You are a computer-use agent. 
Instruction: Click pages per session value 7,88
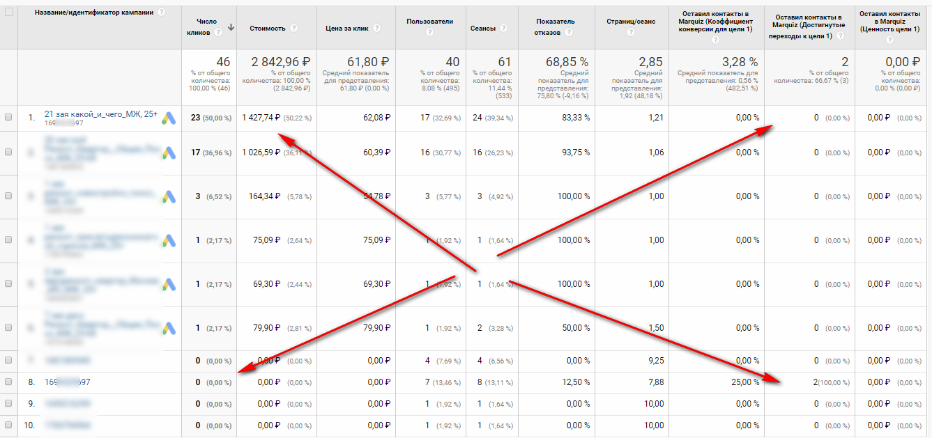point(655,382)
